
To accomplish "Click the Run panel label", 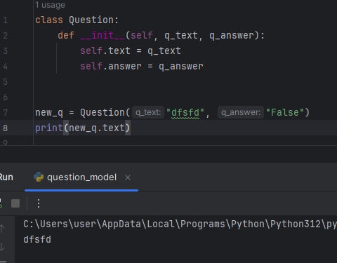I will coord(6,177).
